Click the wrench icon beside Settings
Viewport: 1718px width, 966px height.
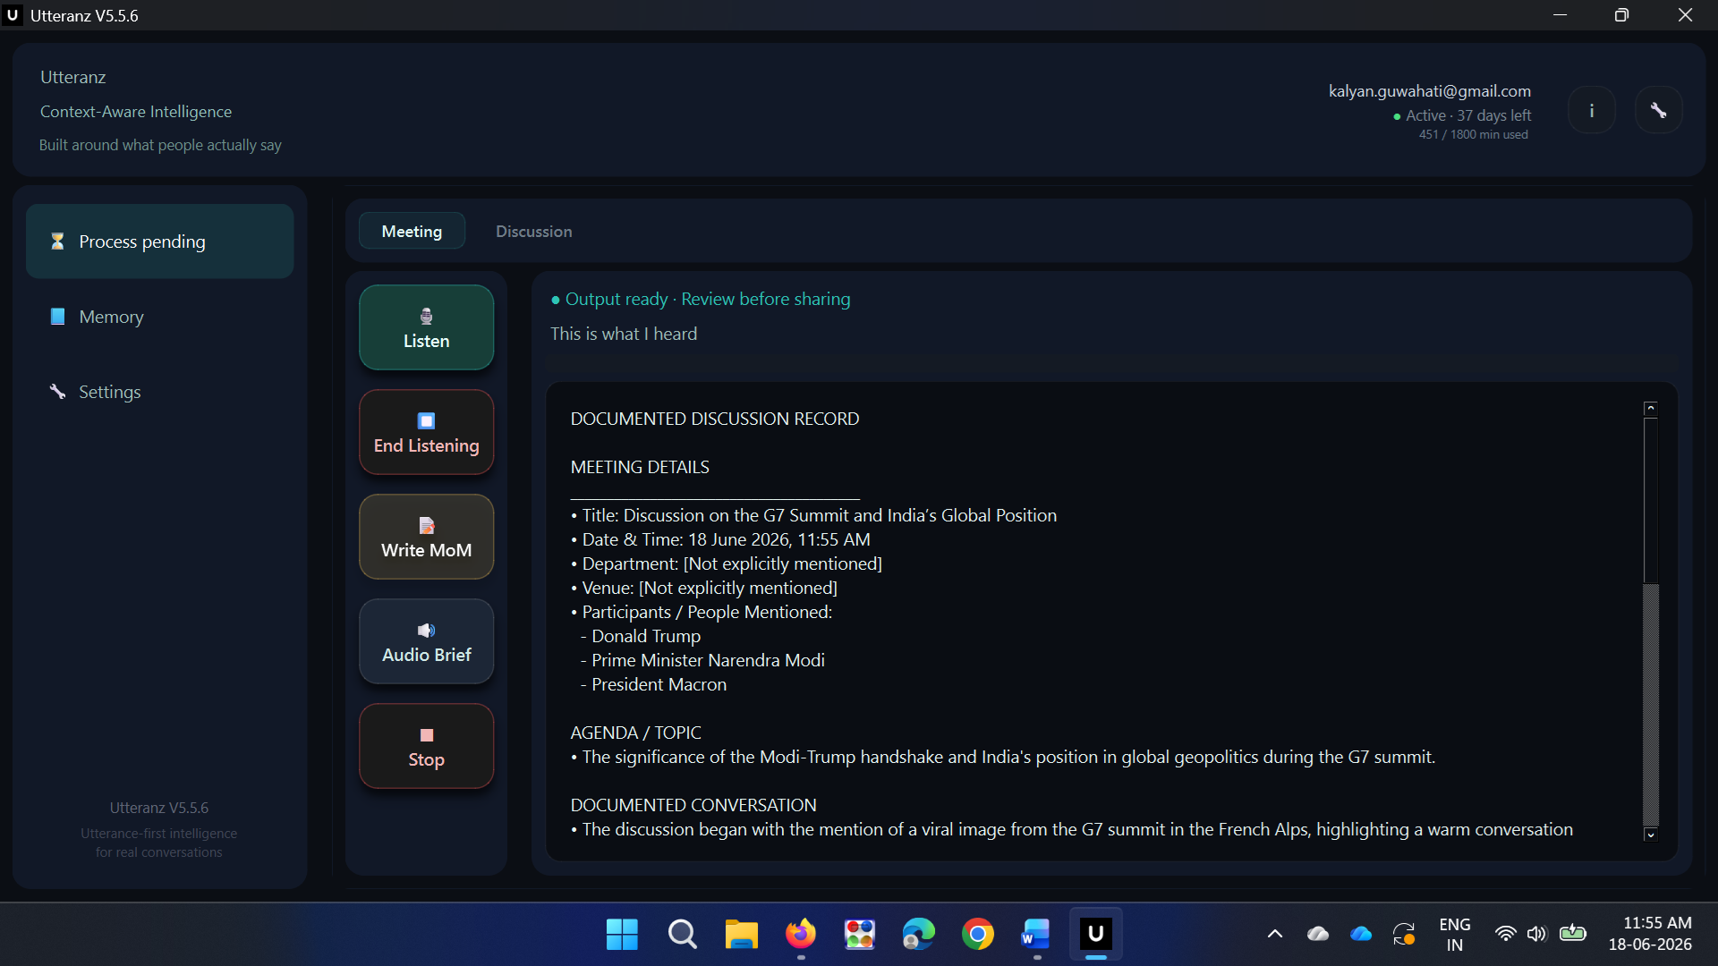(57, 392)
